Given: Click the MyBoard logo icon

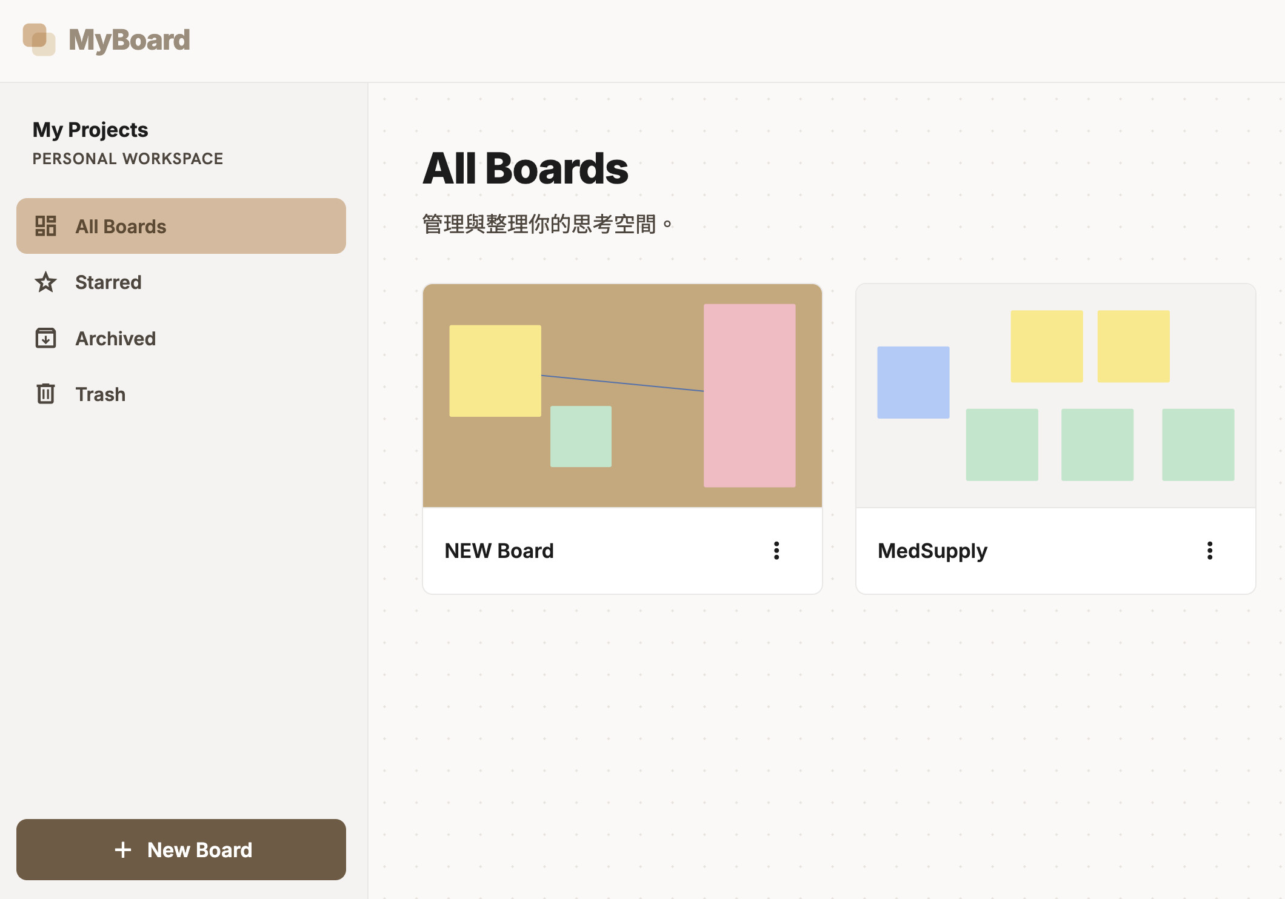Looking at the screenshot, I should pyautogui.click(x=39, y=39).
